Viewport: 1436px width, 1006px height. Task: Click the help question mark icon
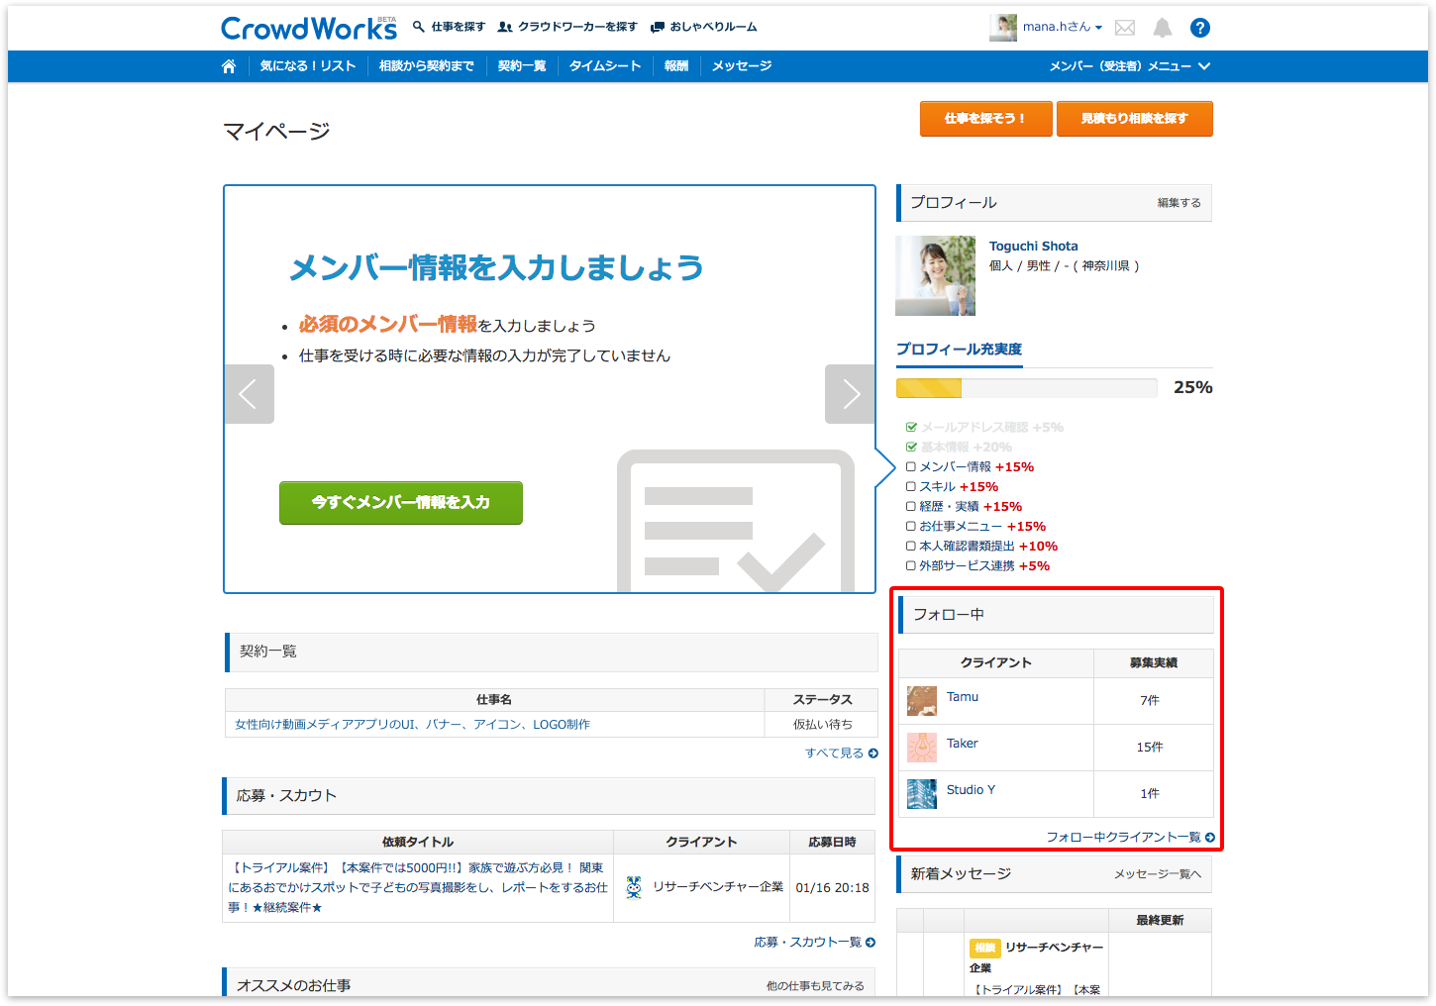pyautogui.click(x=1200, y=28)
